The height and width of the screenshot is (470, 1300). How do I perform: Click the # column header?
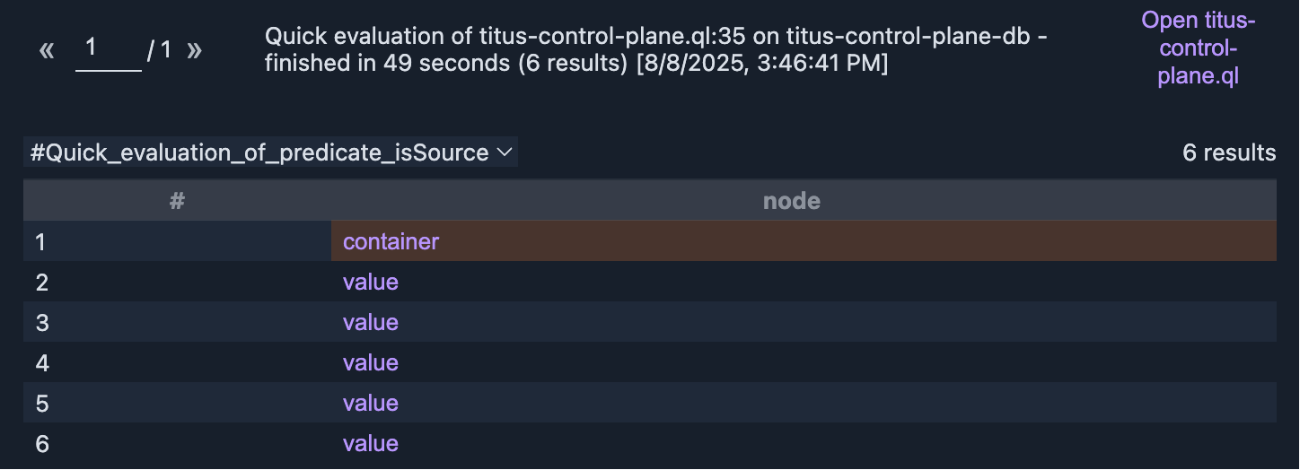[177, 201]
